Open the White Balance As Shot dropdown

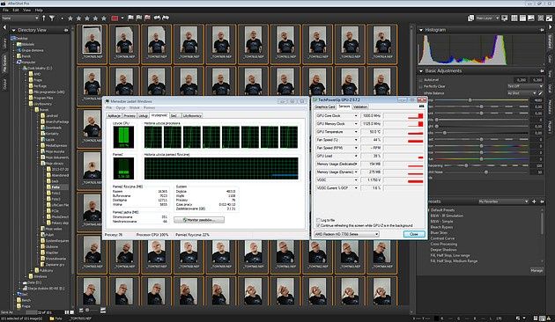click(x=522, y=93)
